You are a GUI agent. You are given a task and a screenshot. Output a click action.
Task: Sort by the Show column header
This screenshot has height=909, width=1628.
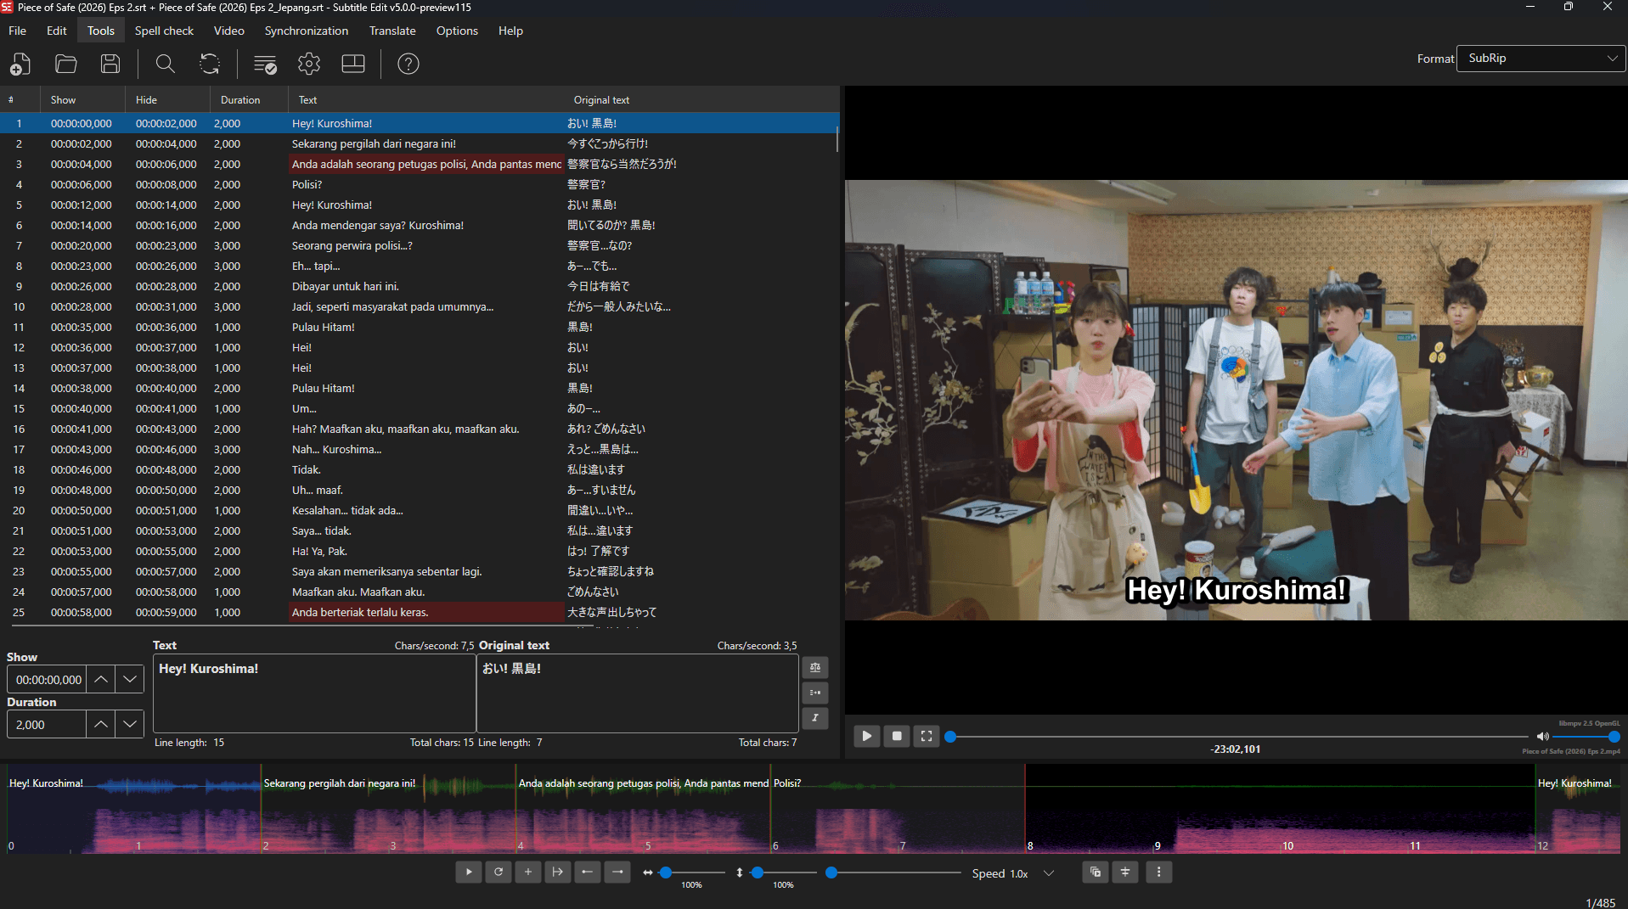tap(82, 100)
